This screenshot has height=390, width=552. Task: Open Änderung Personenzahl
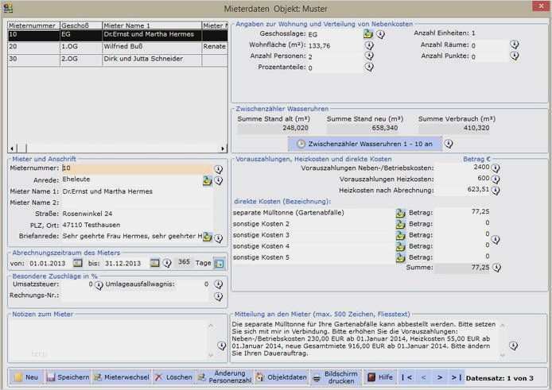coord(224,377)
